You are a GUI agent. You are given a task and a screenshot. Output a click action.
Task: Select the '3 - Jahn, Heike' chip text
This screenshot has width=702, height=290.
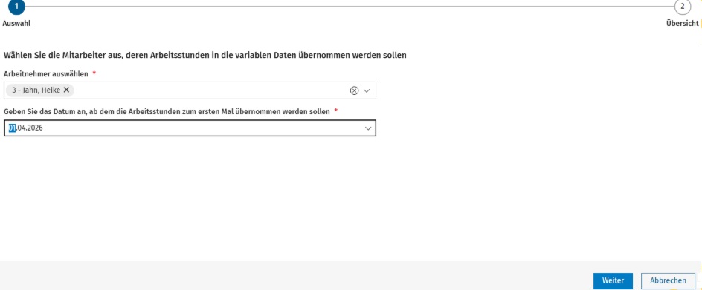[36, 90]
